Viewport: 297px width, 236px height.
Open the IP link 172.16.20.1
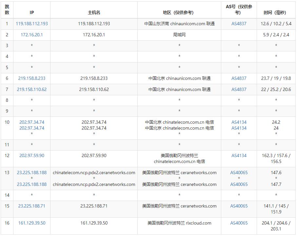[31, 35]
